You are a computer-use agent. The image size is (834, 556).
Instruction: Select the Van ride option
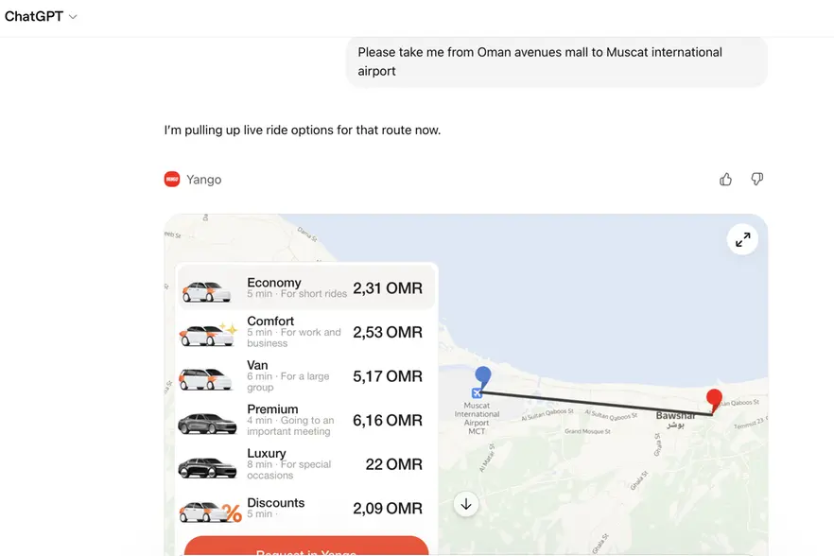pos(305,375)
